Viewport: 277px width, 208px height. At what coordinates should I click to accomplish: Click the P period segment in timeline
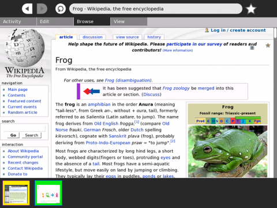233,121
